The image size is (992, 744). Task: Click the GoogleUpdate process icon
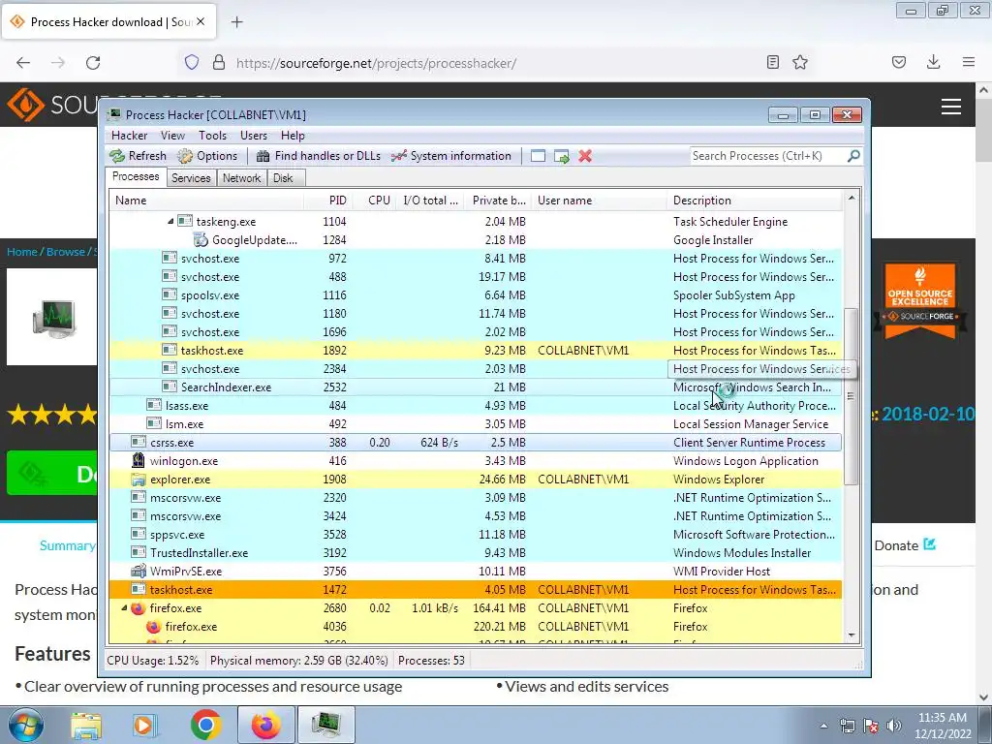pos(201,240)
